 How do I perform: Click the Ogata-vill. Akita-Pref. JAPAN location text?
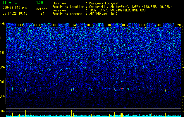130,7
